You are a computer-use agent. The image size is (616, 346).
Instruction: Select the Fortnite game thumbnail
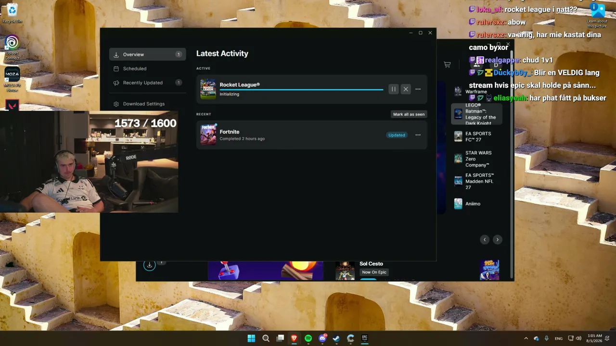(x=208, y=135)
